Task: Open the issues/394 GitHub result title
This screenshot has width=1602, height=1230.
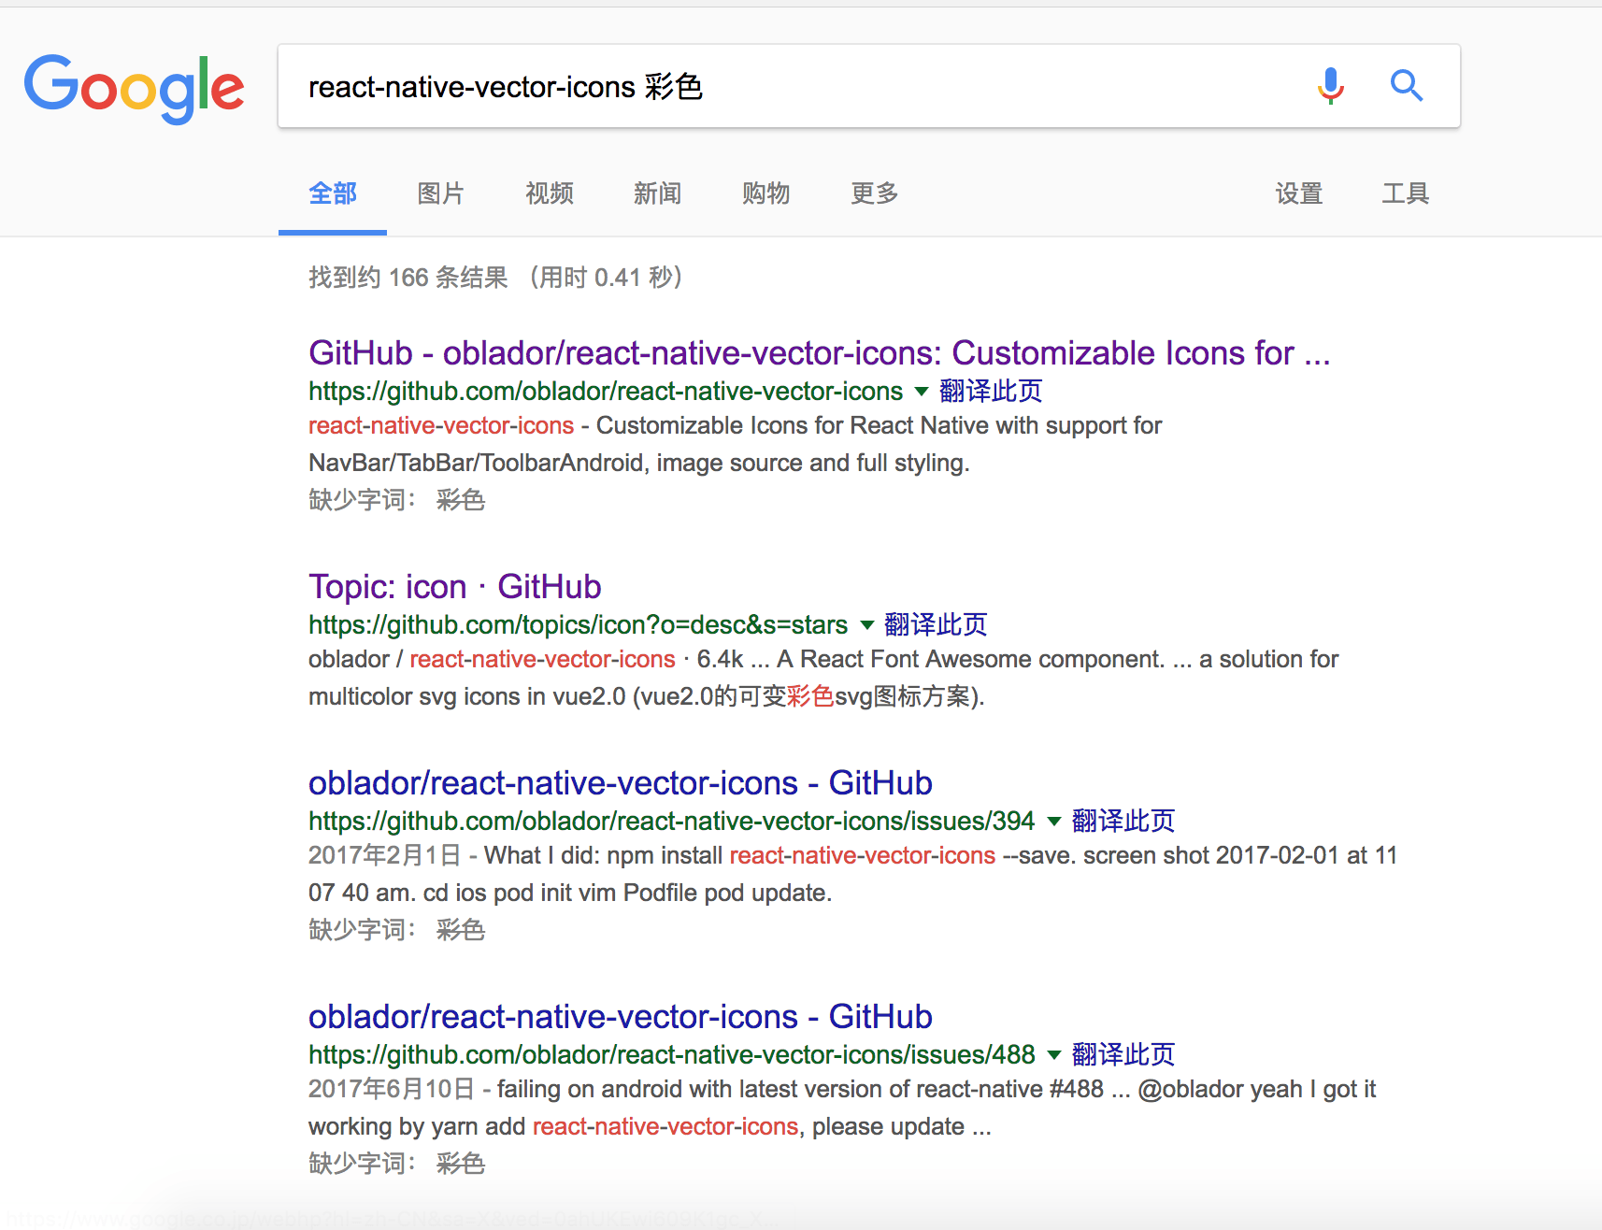Action: [x=621, y=783]
